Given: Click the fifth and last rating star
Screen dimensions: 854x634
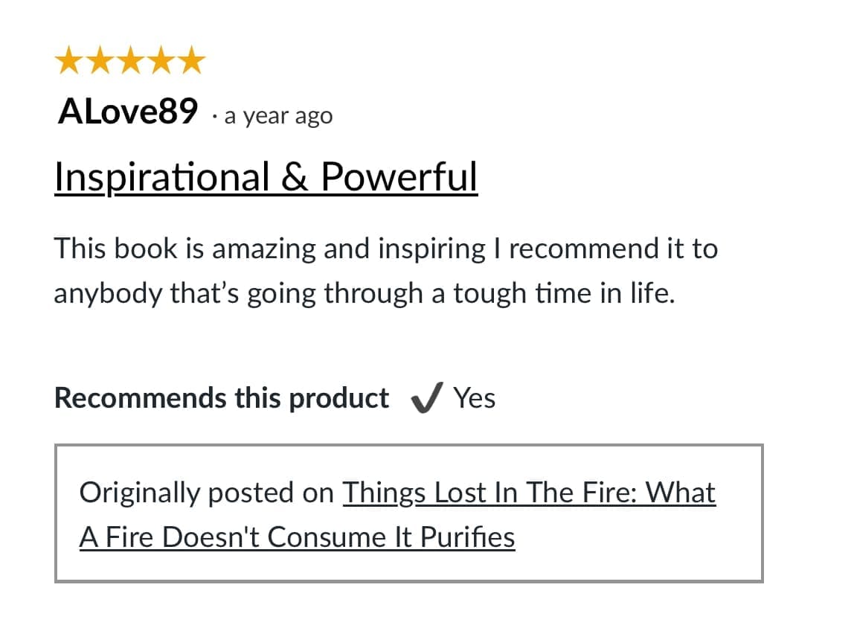Looking at the screenshot, I should (192, 60).
